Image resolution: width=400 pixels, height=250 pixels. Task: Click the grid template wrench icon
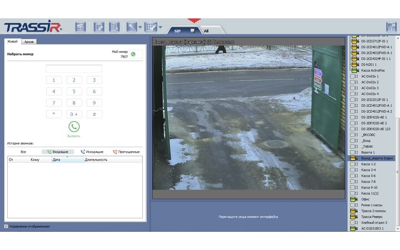(x=151, y=27)
